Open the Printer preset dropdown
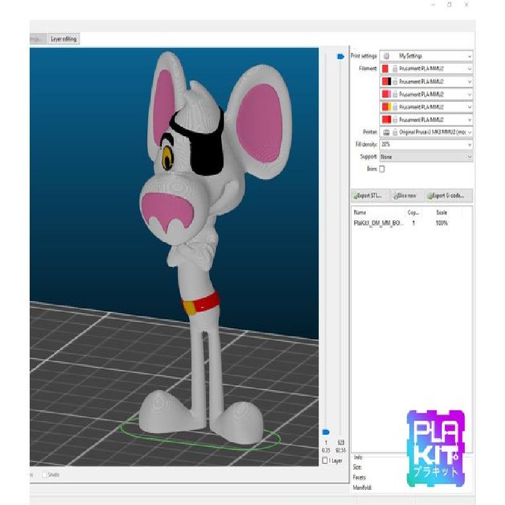This screenshot has width=505, height=505. click(x=426, y=132)
